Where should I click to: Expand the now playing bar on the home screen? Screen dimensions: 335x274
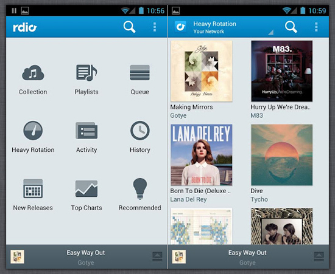[x=157, y=256]
